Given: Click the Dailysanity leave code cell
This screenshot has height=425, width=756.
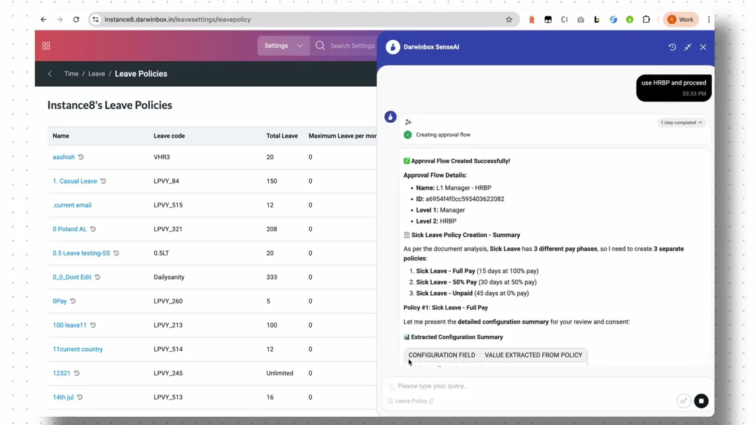Looking at the screenshot, I should 169,277.
